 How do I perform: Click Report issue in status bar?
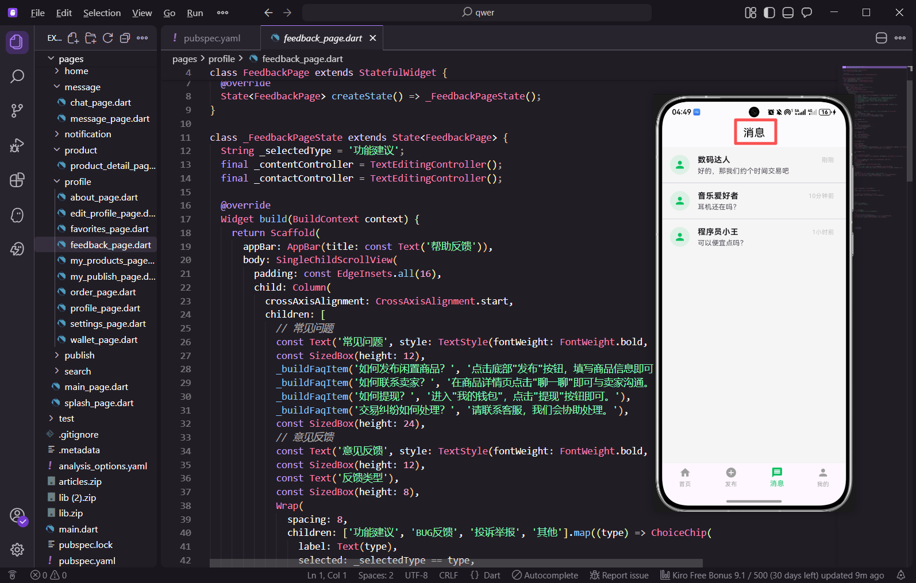pyautogui.click(x=619, y=575)
